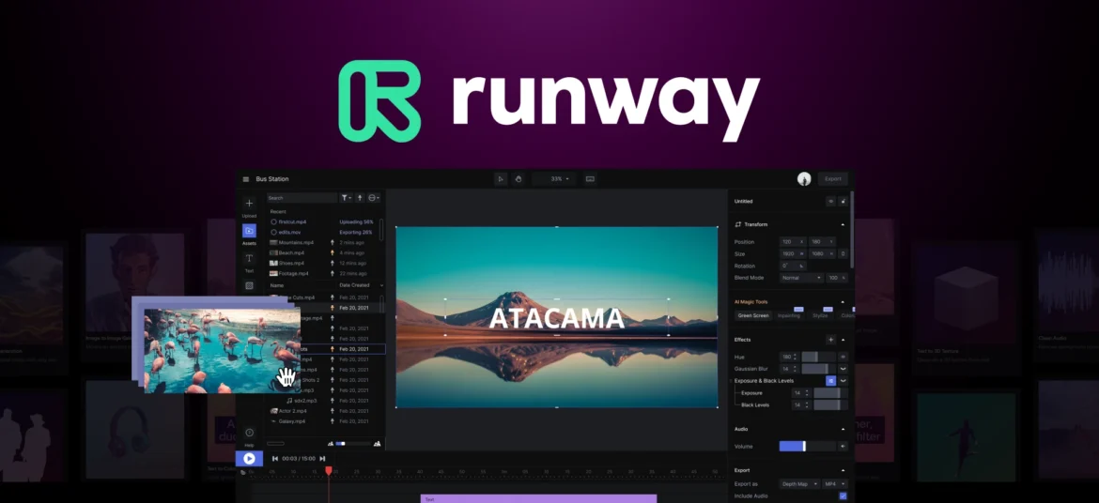The height and width of the screenshot is (503, 1099).
Task: Skip to the previous frame
Action: click(274, 459)
